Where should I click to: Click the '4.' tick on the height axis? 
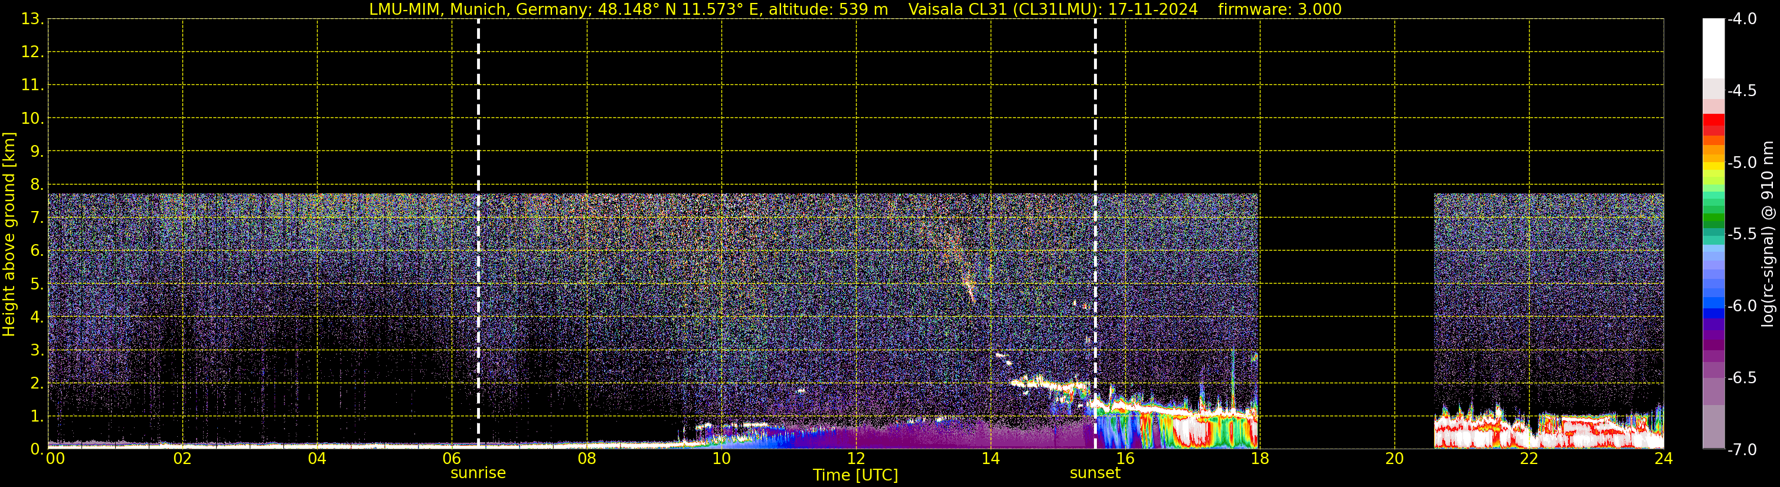[37, 317]
